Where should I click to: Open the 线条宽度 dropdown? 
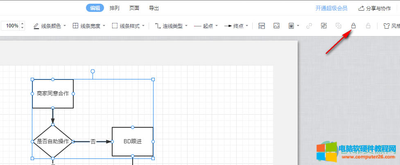(89, 26)
